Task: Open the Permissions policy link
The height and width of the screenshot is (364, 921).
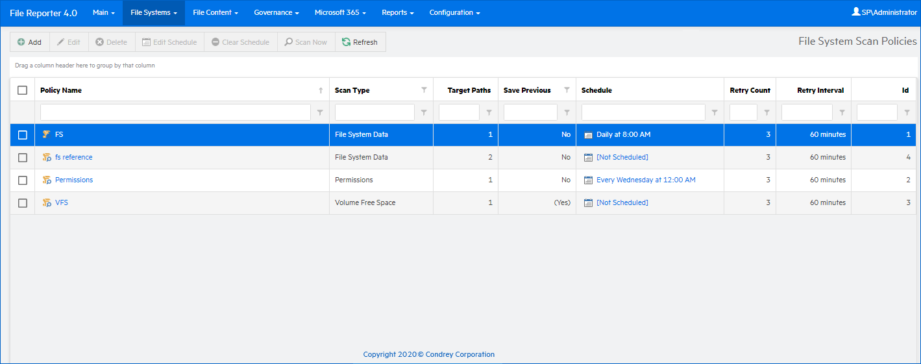Action: (74, 180)
